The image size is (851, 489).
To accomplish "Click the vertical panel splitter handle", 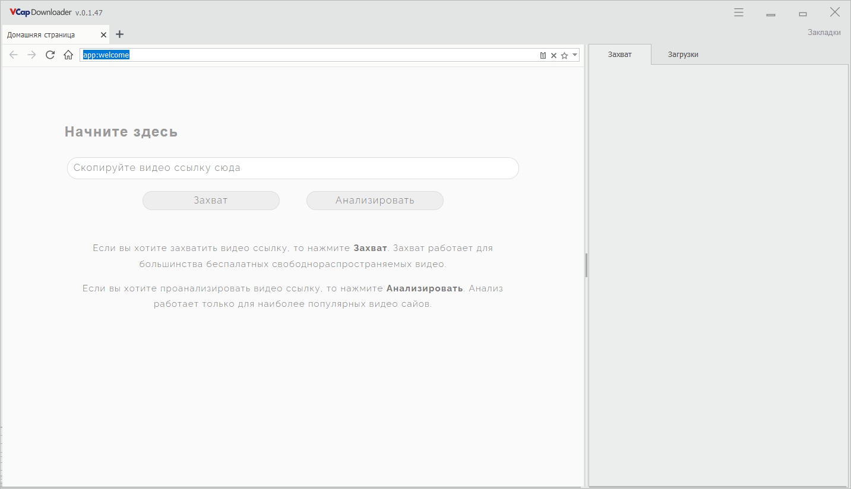I will tap(586, 265).
